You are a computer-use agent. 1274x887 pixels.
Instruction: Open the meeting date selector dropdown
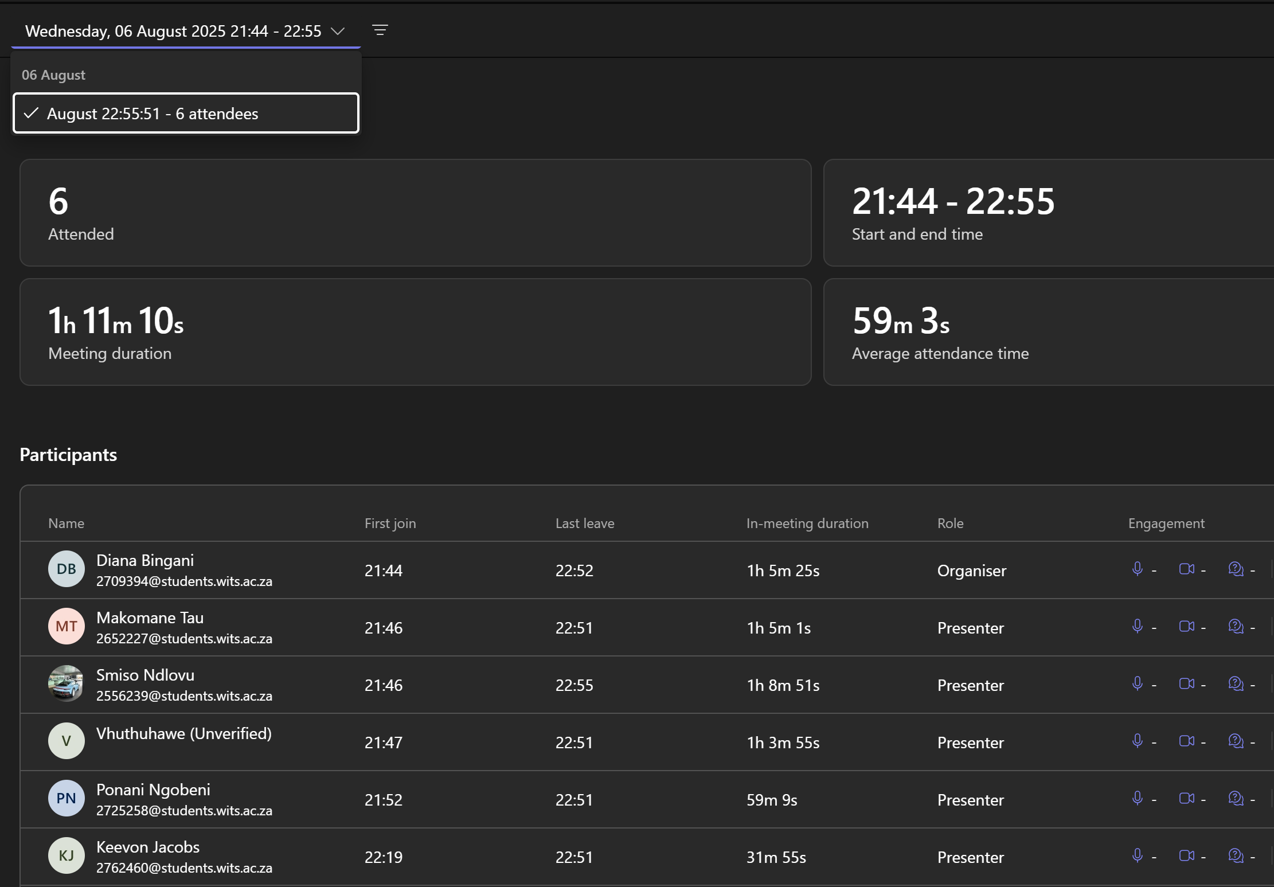pos(338,32)
